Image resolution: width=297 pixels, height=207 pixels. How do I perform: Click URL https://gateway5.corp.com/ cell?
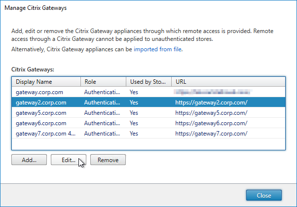tap(211, 113)
